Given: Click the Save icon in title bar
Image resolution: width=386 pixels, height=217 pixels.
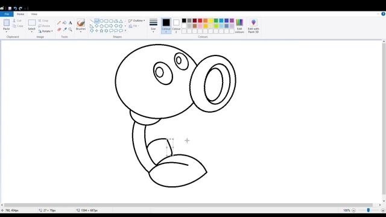Looking at the screenshot, I should tap(10, 8).
